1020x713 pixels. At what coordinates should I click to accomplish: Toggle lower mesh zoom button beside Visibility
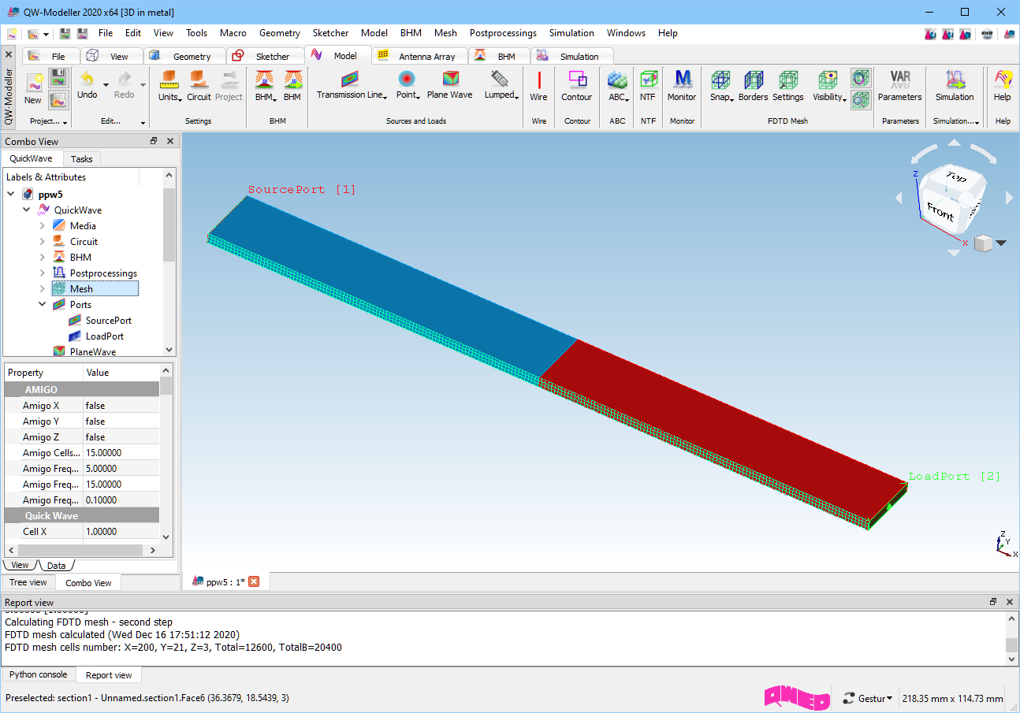coord(861,99)
